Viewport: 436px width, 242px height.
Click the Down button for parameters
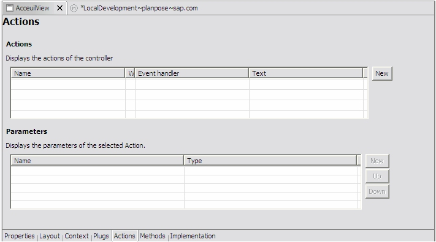[377, 191]
